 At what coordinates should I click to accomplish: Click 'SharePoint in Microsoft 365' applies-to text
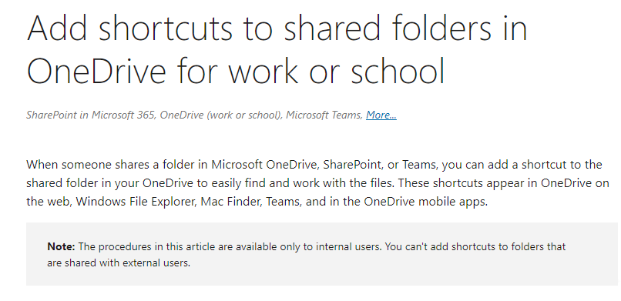click(x=91, y=115)
